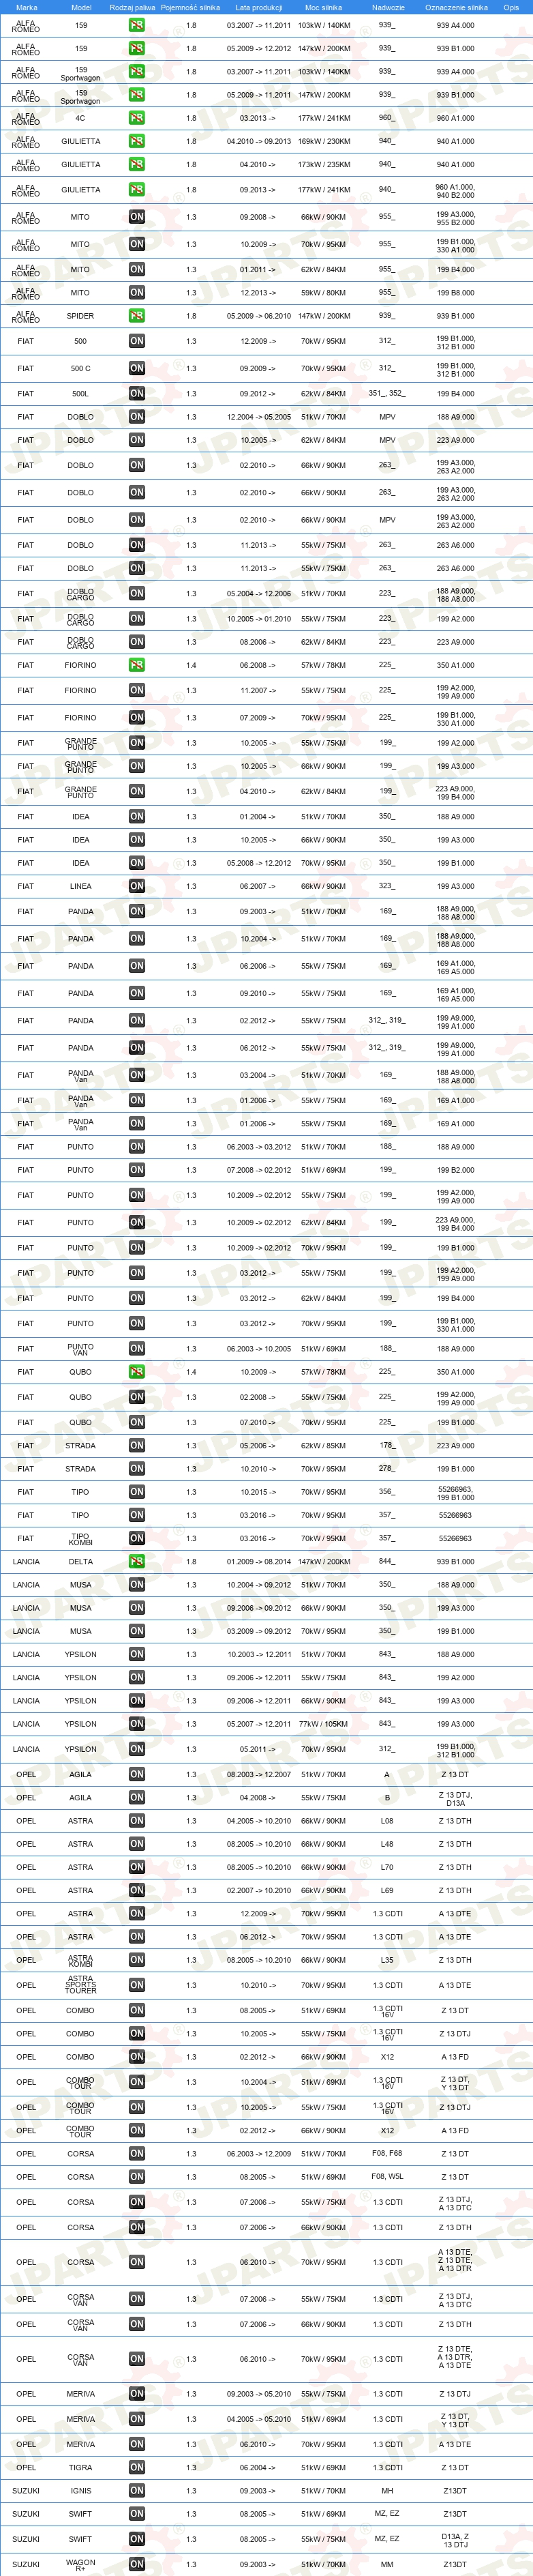Click the ON icon for Suzuki Ignis
This screenshot has width=533, height=2576.
coord(137,2490)
